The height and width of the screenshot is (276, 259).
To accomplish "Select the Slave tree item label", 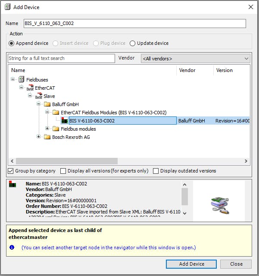I will [49, 96].
